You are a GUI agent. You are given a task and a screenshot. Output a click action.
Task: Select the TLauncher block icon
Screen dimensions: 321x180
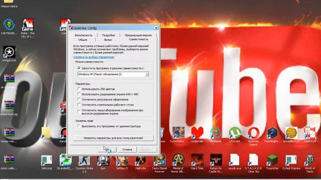(x=272, y=160)
